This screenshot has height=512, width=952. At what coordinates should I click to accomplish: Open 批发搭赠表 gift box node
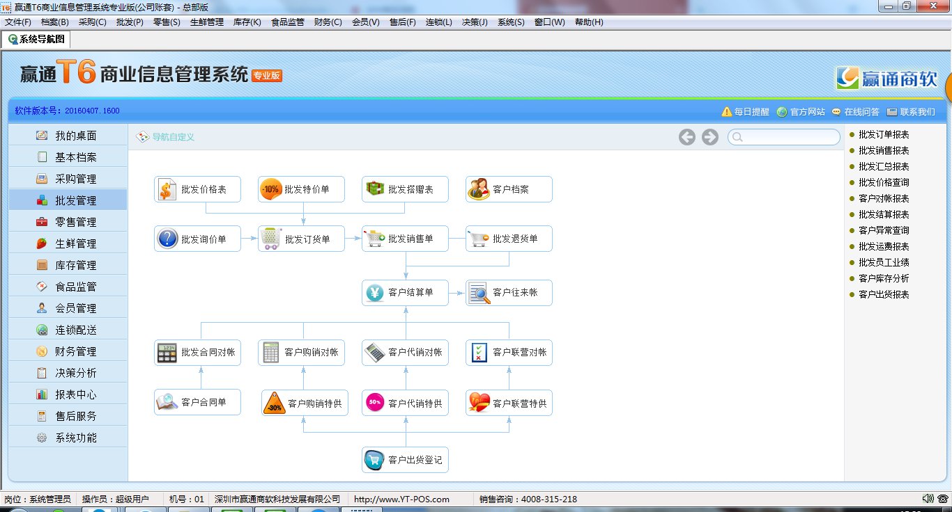tap(405, 189)
